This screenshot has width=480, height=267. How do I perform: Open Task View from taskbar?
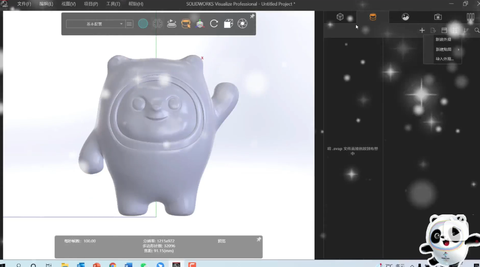coord(48,265)
